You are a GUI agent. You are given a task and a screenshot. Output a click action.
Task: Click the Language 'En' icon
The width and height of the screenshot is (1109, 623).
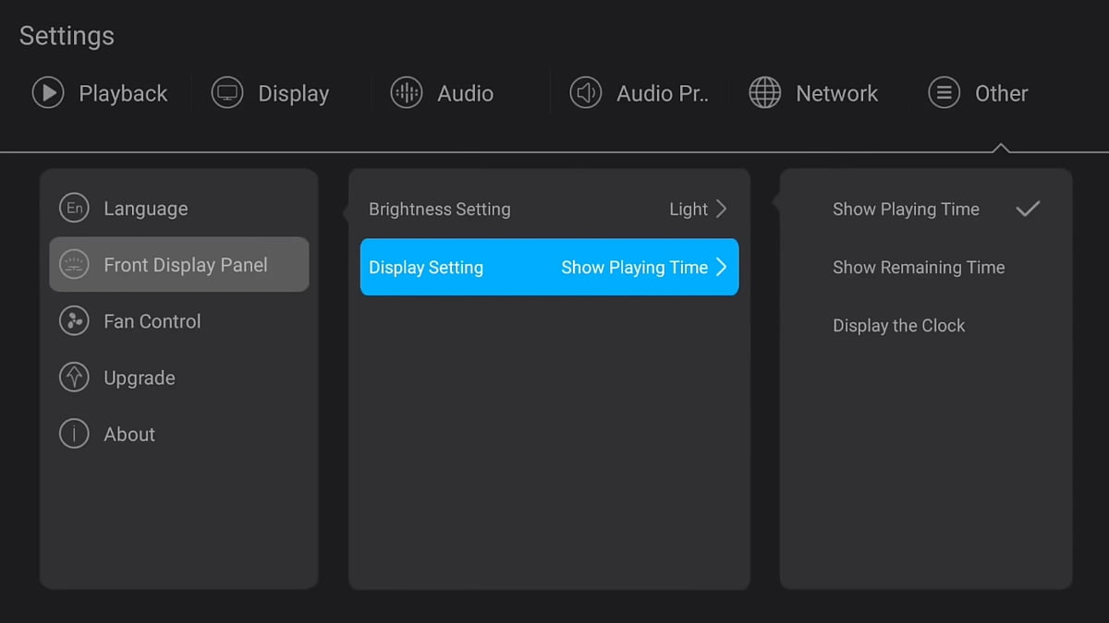[74, 209]
